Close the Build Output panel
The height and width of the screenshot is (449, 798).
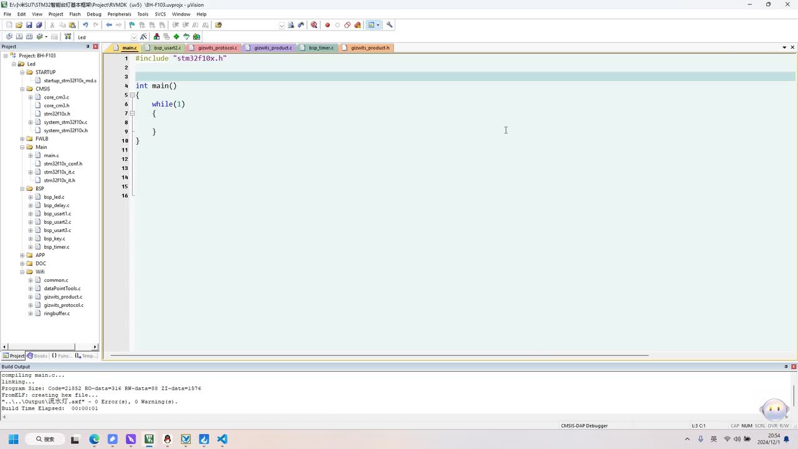(x=793, y=367)
